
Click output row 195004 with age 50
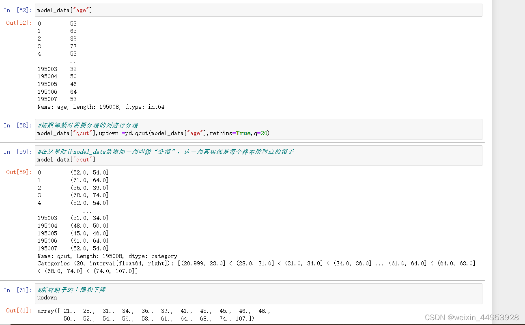point(57,76)
